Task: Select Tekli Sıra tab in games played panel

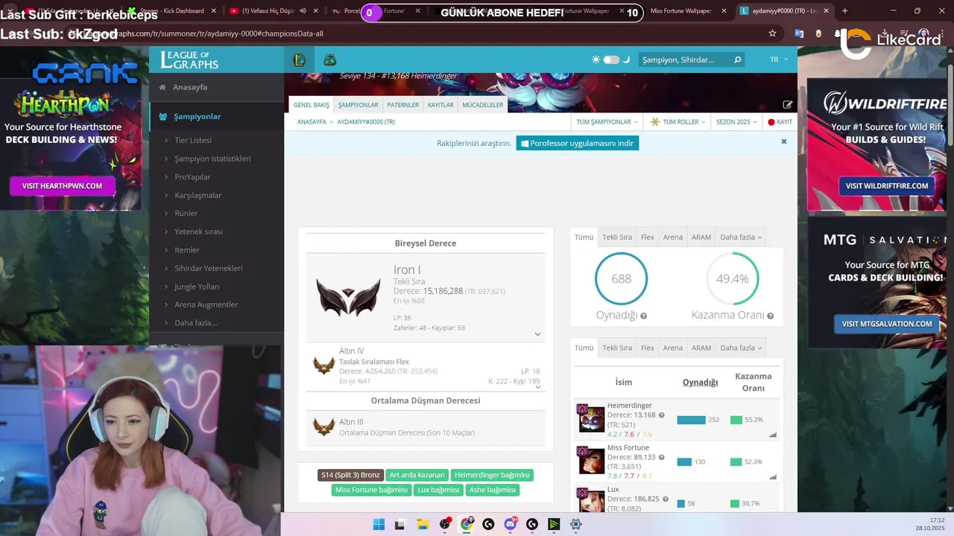Action: 617,237
